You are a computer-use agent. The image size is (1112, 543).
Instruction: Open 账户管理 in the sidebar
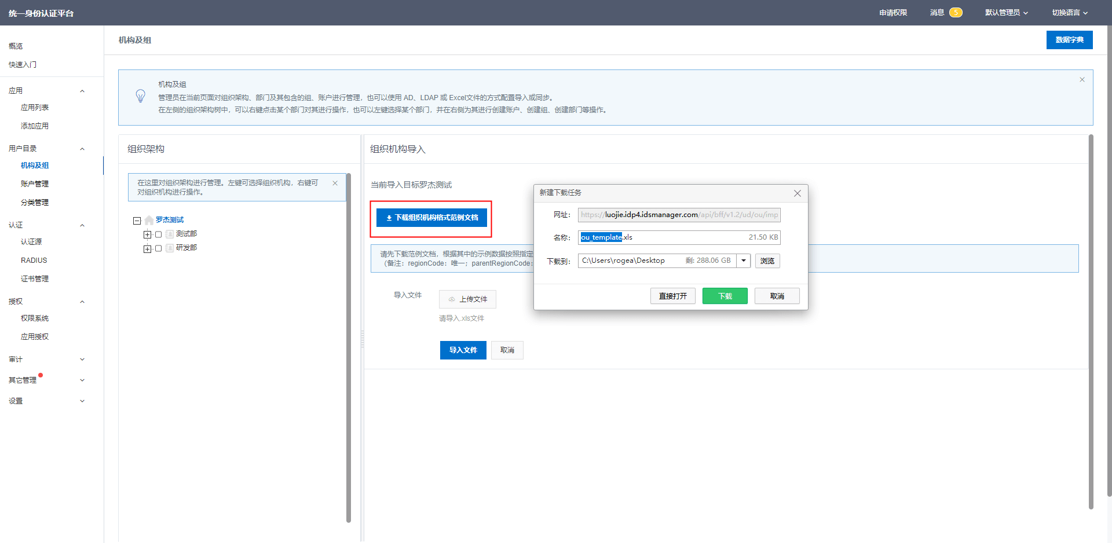(35, 184)
